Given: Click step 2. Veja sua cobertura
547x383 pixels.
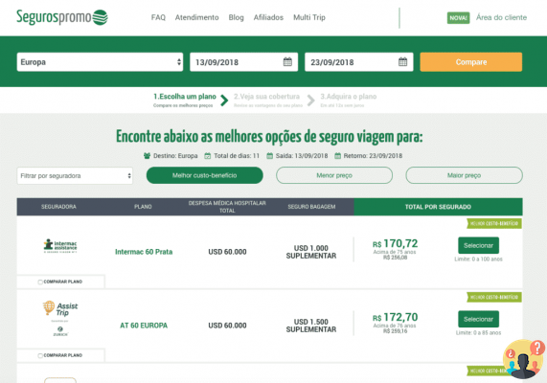Looking at the screenshot, I should click(268, 101).
